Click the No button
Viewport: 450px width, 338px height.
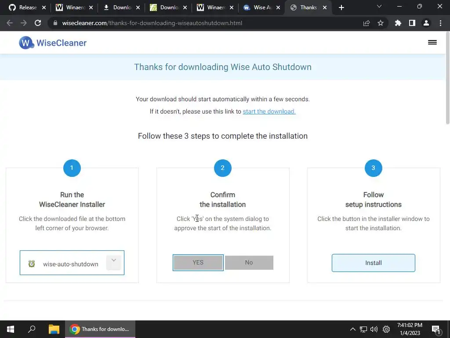tap(249, 262)
